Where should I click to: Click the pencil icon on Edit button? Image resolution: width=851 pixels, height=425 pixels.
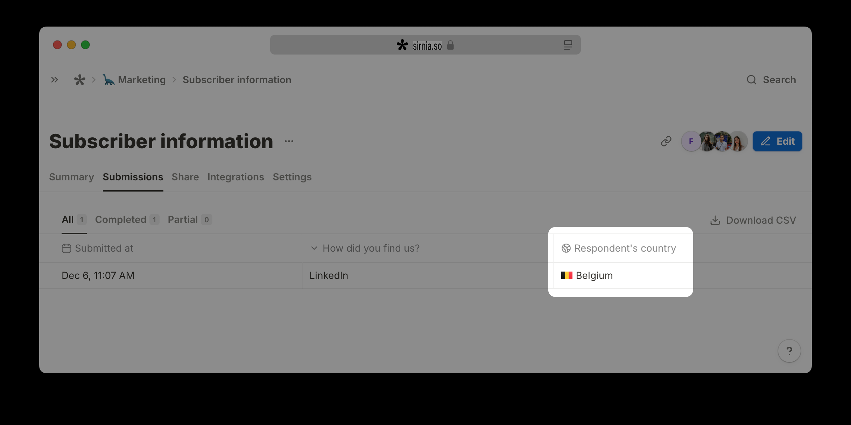coord(766,141)
